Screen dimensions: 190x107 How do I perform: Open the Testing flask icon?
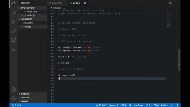click(14, 49)
